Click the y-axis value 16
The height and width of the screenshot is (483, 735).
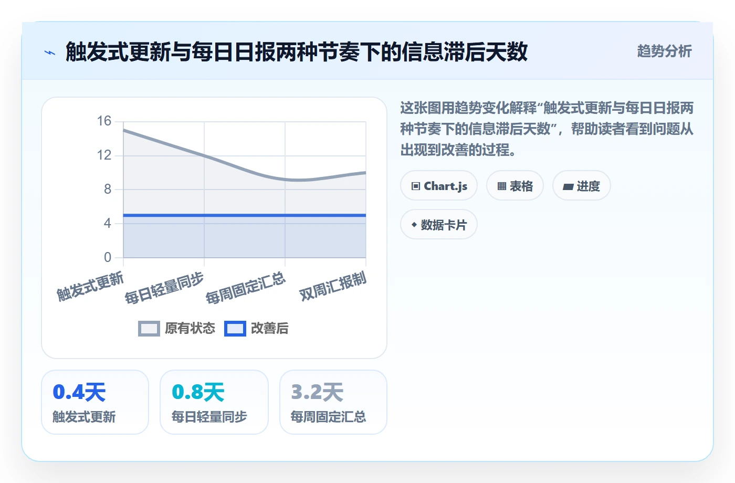pos(104,121)
